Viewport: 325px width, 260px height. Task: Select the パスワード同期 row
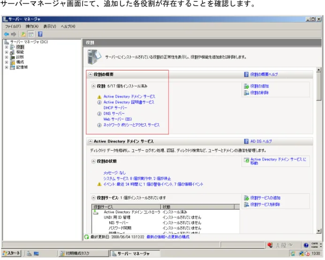point(166,228)
